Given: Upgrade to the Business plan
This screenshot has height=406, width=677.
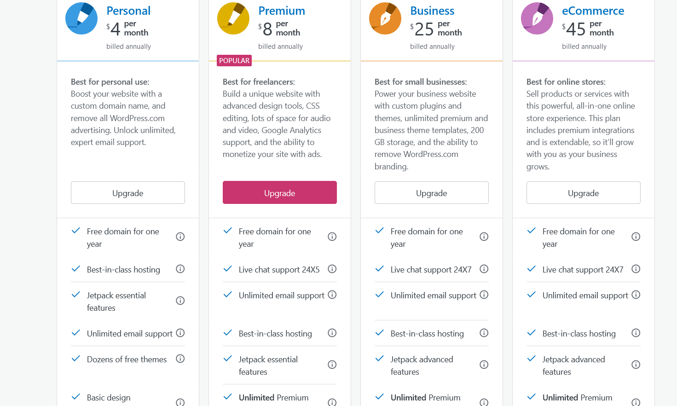Looking at the screenshot, I should point(432,193).
